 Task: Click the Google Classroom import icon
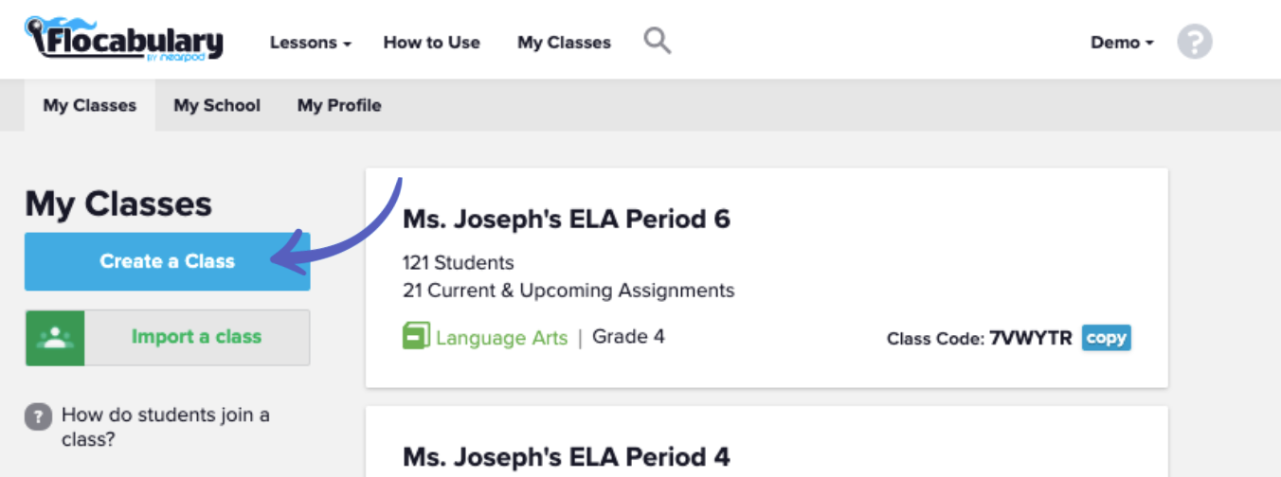(55, 337)
